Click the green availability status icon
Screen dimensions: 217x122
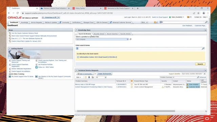(170, 17)
